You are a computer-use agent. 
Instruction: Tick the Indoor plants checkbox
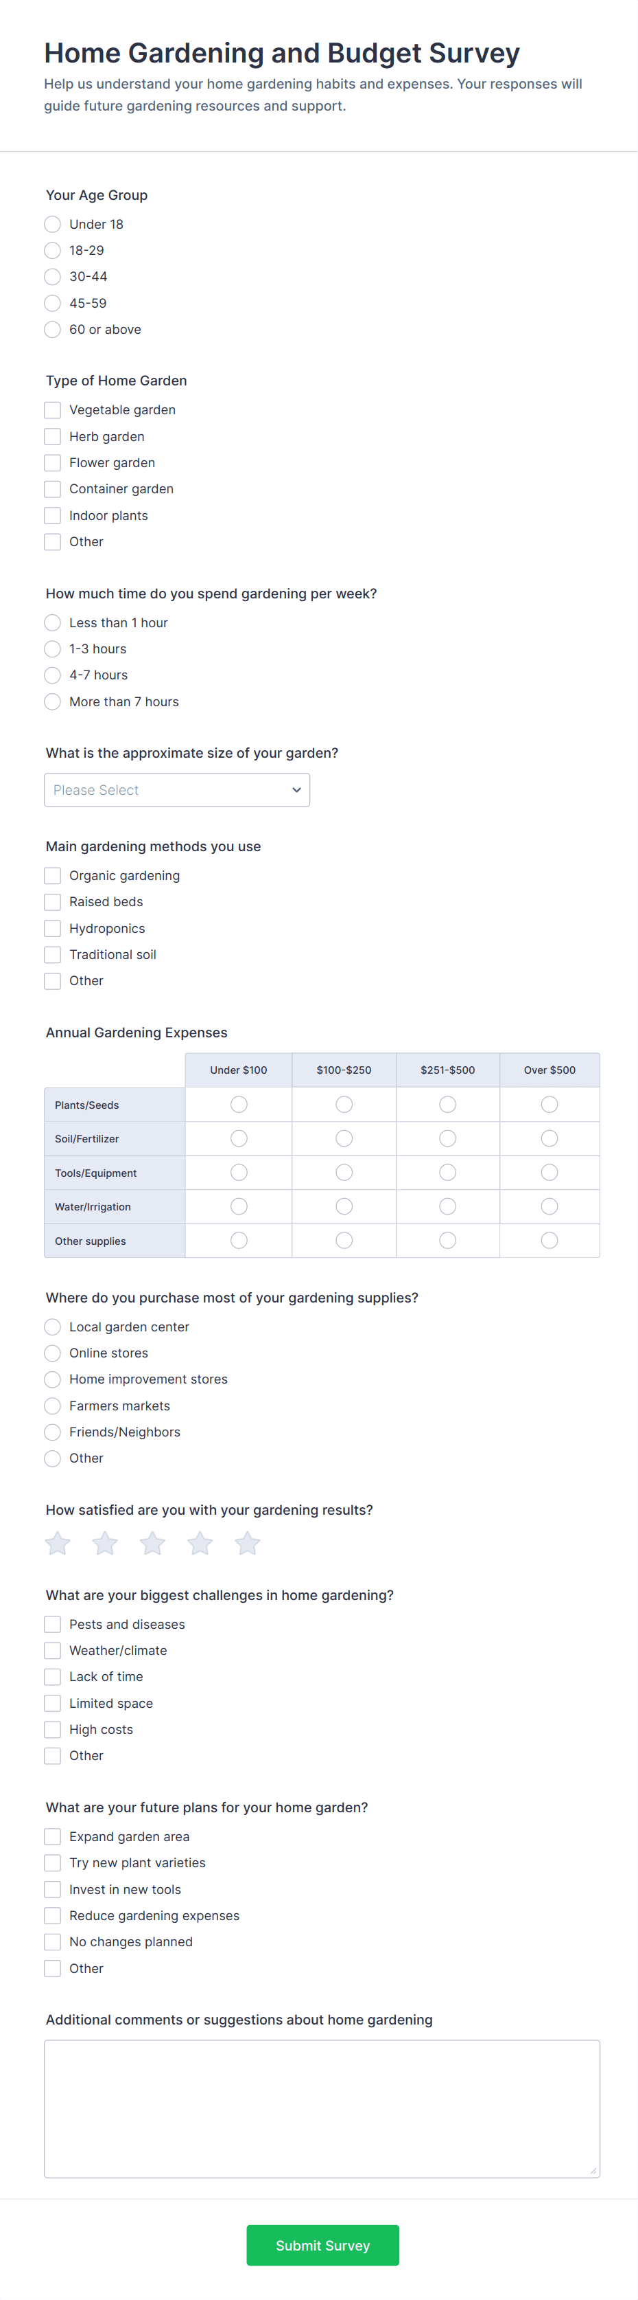(53, 515)
